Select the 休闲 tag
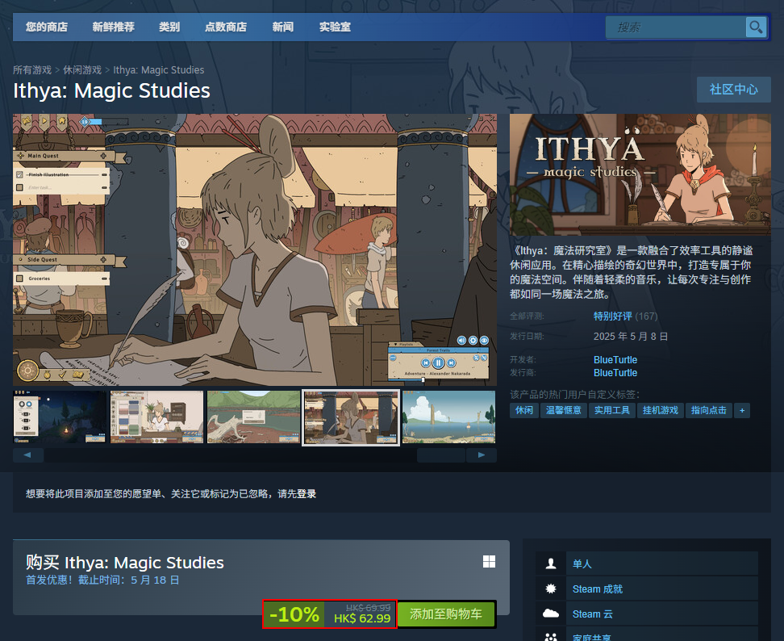Viewport: 784px width, 641px height. click(524, 410)
